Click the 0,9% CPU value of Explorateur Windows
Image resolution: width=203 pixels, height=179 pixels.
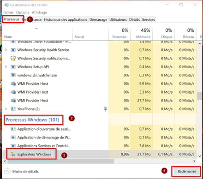click(x=125, y=154)
